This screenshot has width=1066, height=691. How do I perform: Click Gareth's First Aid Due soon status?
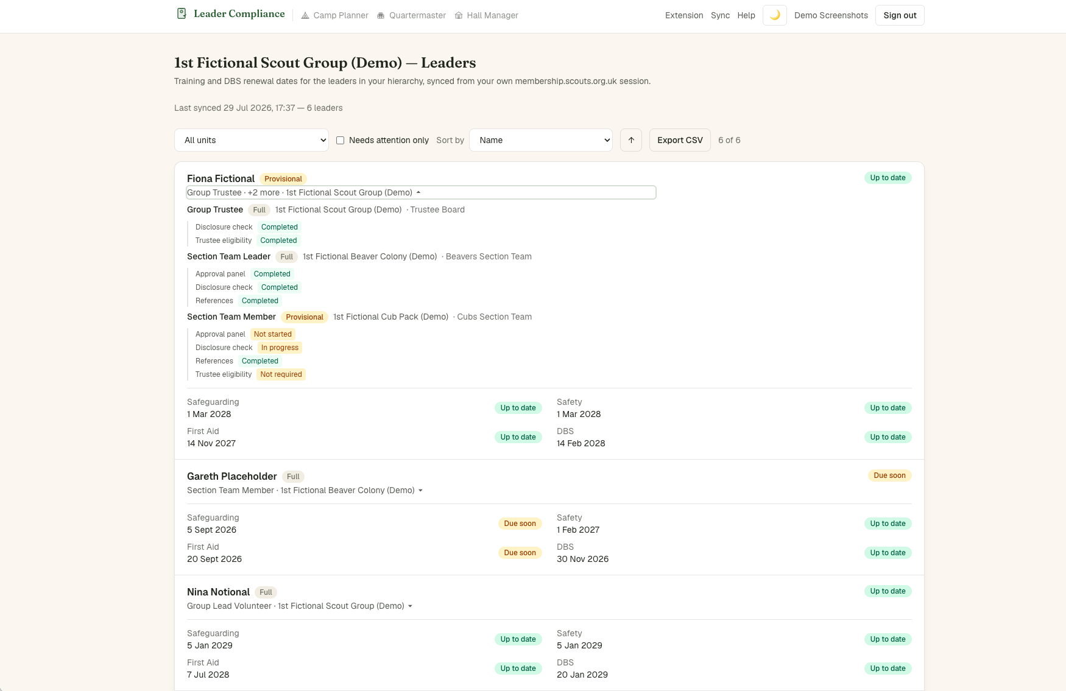point(520,553)
